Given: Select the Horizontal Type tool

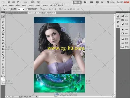Looking at the screenshot, I should 3,61.
